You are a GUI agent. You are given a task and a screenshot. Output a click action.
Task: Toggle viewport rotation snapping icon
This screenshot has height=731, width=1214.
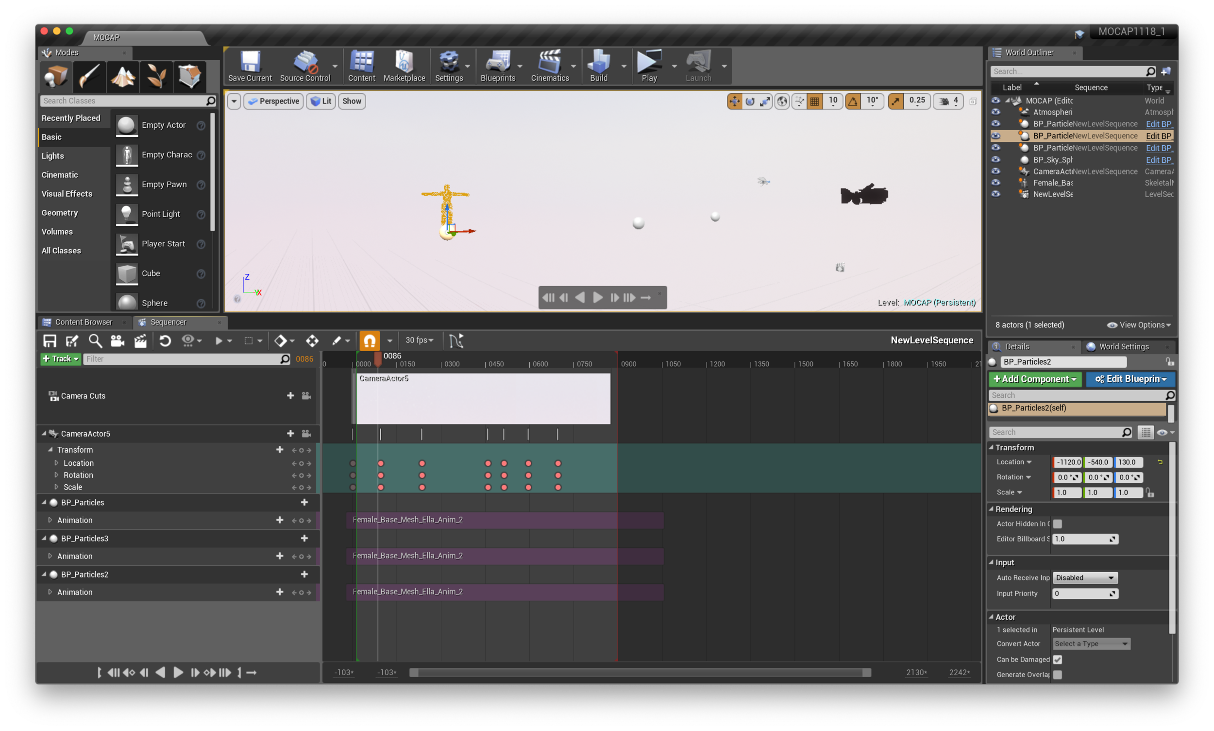coord(853,101)
